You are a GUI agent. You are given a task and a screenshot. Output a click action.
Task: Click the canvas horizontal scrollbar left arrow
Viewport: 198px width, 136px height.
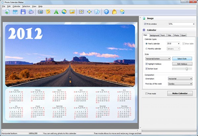(x=3, y=130)
